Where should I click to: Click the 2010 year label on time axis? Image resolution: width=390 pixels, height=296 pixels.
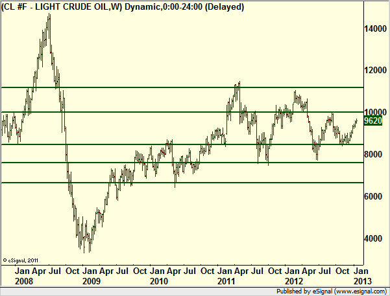coord(159,281)
